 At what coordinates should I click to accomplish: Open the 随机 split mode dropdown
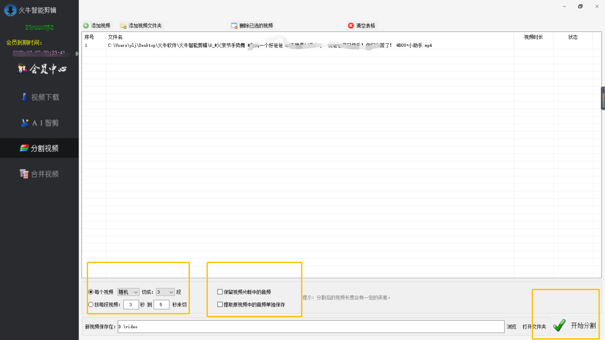128,292
